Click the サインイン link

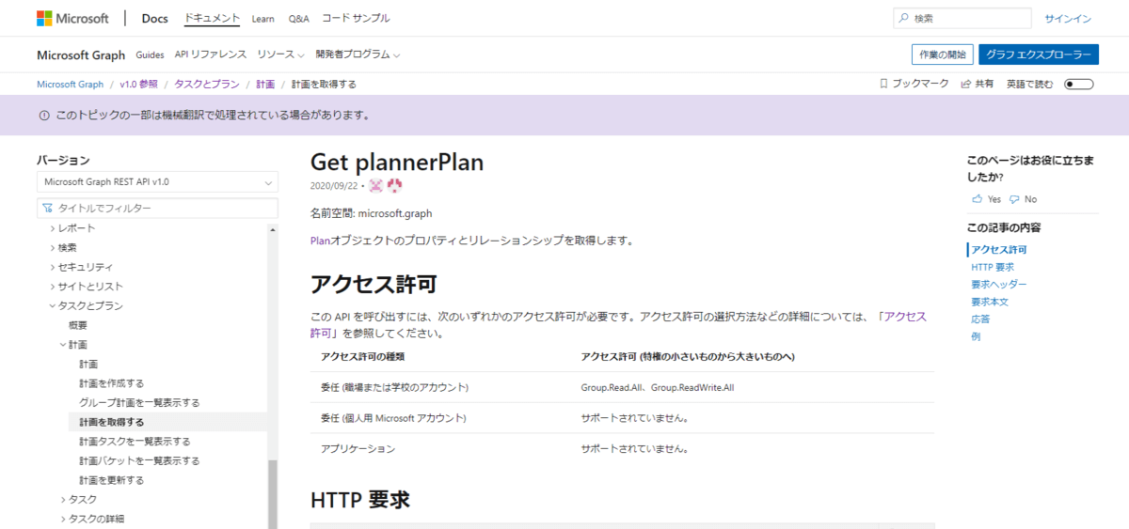coord(1067,19)
